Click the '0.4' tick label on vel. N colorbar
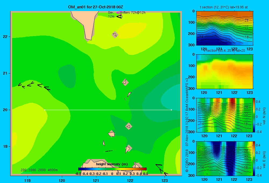Screen dimensions: 269x183 [258, 102]
